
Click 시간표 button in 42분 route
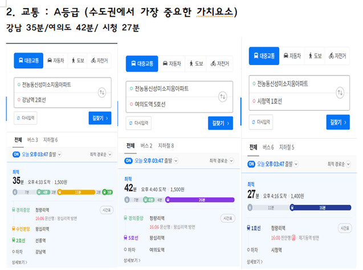(227, 218)
